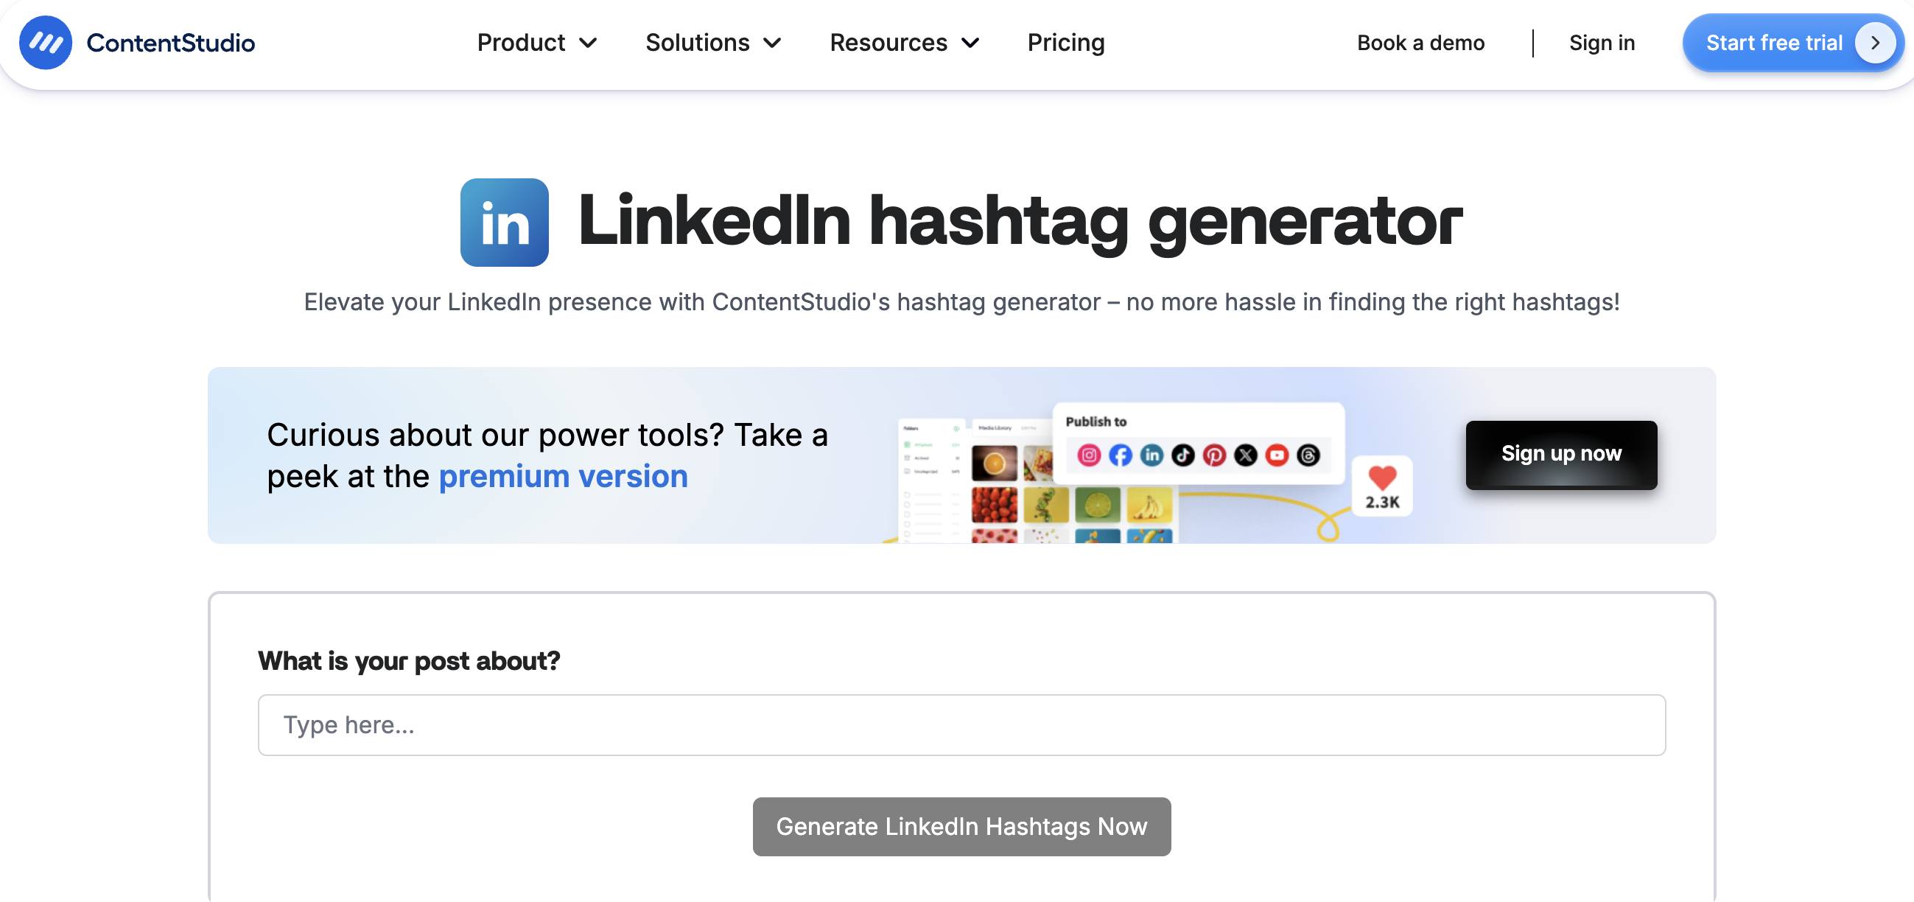Click the TikTok icon in Publish to

click(x=1183, y=455)
